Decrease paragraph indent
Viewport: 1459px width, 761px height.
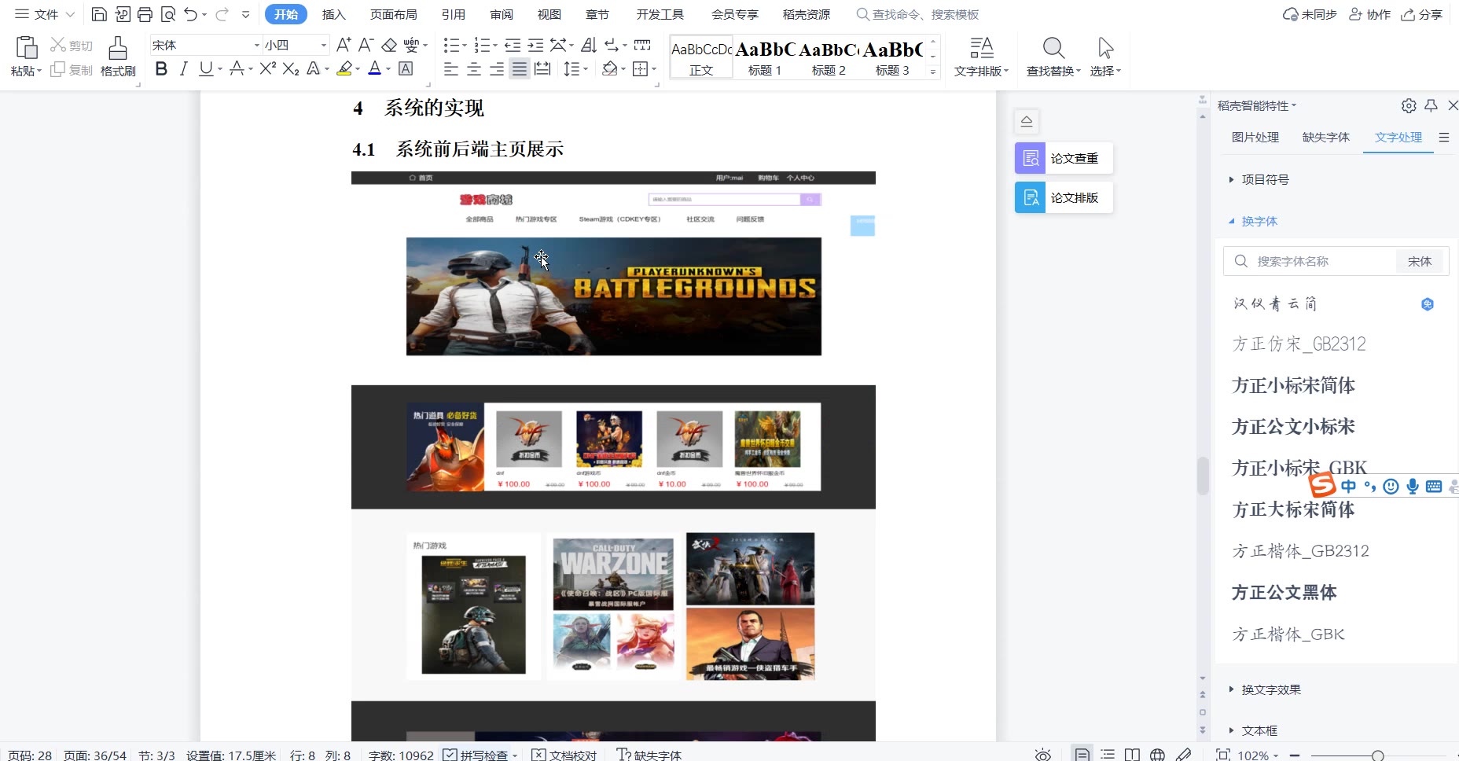(x=513, y=45)
